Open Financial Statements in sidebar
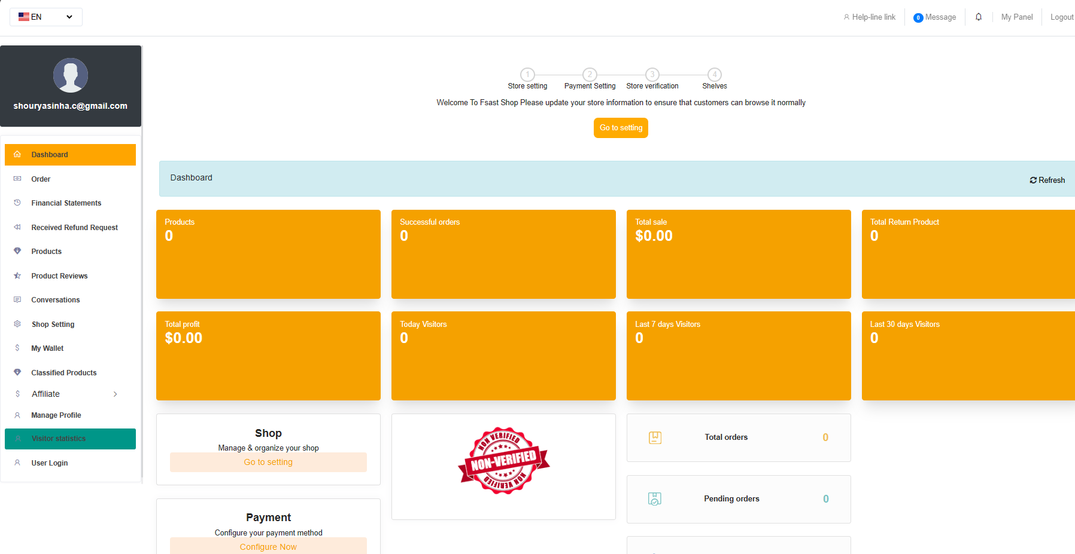The image size is (1075, 554). [x=66, y=203]
